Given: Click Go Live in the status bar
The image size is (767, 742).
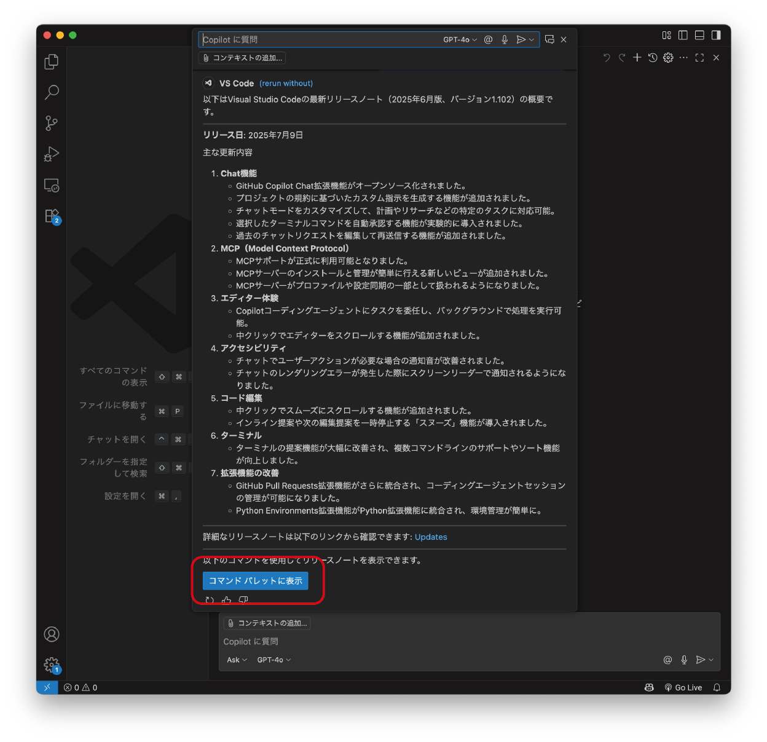Looking at the screenshot, I should (683, 688).
